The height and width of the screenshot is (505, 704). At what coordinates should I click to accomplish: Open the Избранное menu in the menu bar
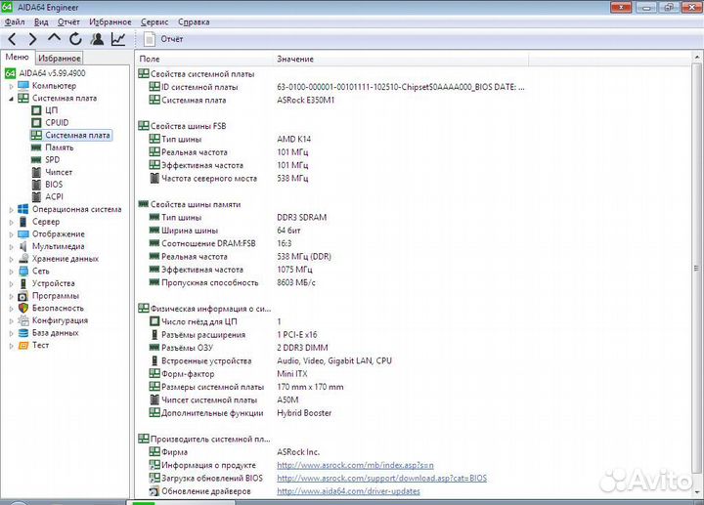coord(110,21)
